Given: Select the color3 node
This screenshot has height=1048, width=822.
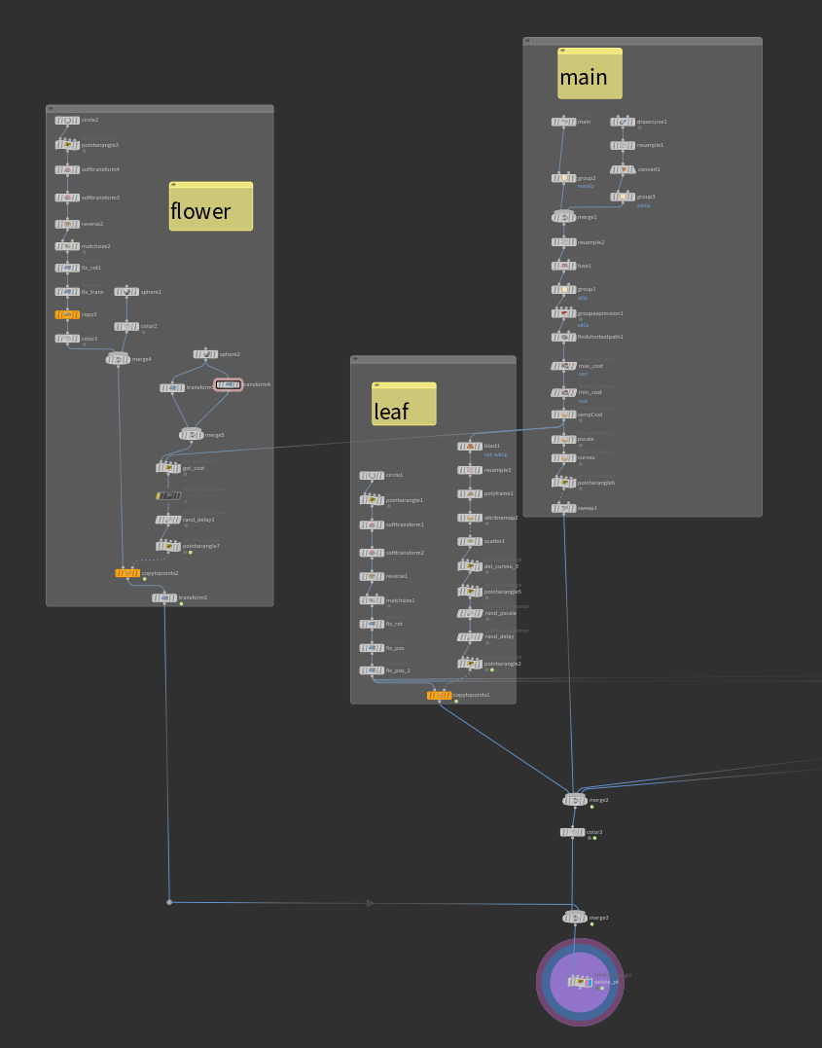Looking at the screenshot, I should pyautogui.click(x=573, y=832).
